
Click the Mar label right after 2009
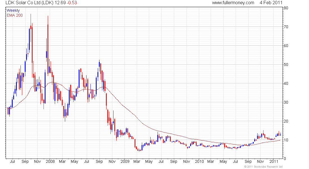[x=137, y=161]
